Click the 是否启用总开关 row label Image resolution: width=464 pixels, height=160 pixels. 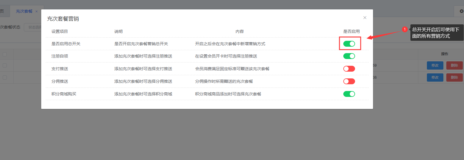click(66, 44)
